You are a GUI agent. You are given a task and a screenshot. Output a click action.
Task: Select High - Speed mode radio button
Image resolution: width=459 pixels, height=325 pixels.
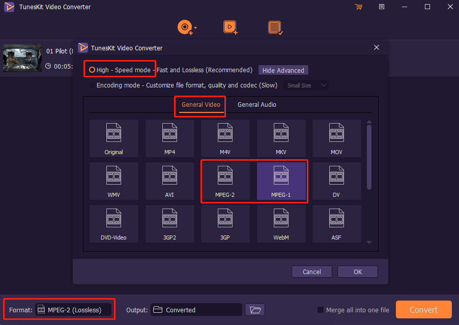coord(92,70)
